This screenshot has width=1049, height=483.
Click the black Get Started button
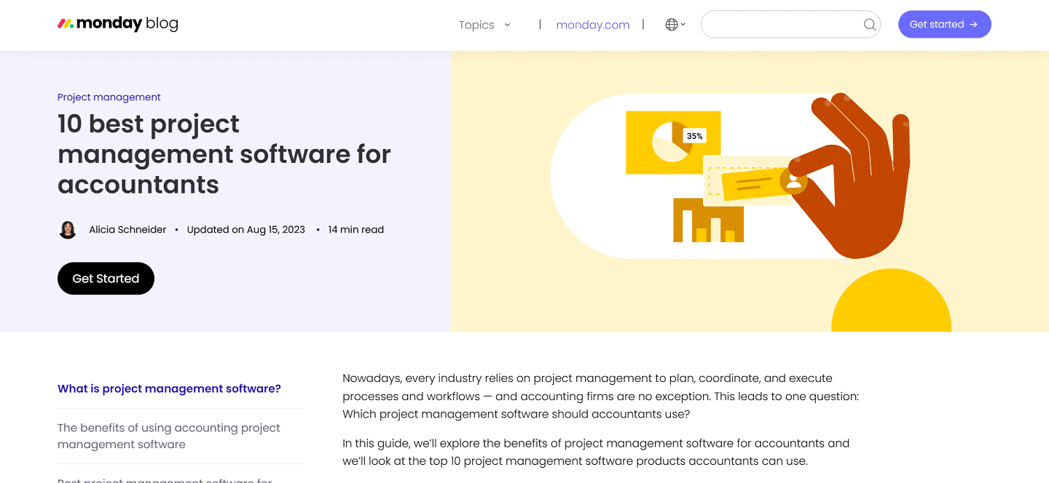point(106,278)
